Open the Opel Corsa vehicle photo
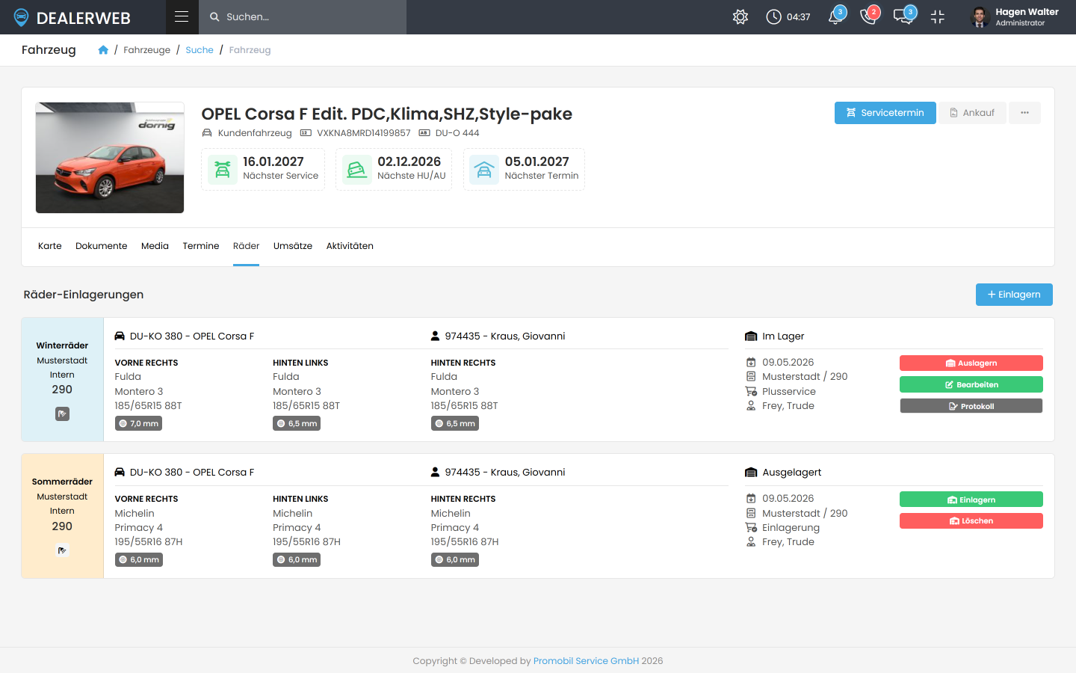This screenshot has width=1076, height=673. (110, 158)
